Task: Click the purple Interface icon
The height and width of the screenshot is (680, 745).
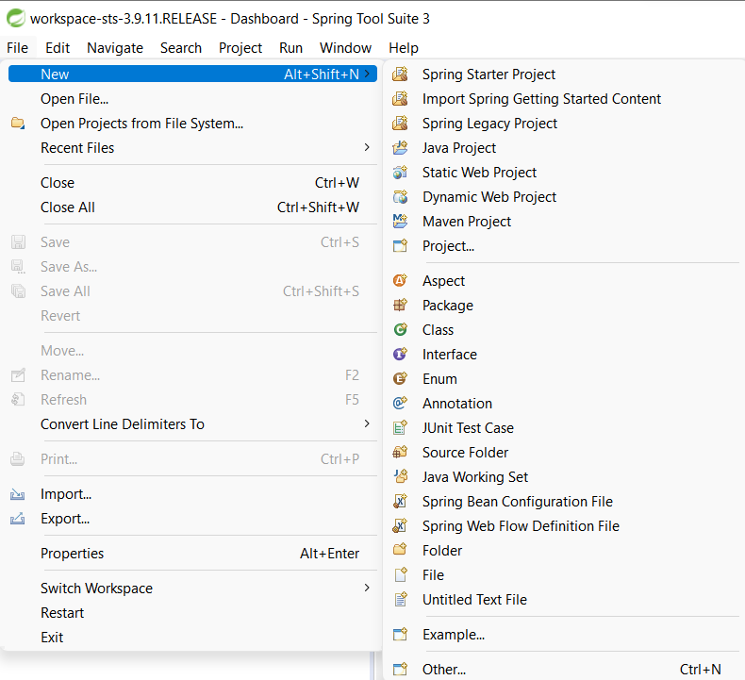Action: click(x=400, y=355)
